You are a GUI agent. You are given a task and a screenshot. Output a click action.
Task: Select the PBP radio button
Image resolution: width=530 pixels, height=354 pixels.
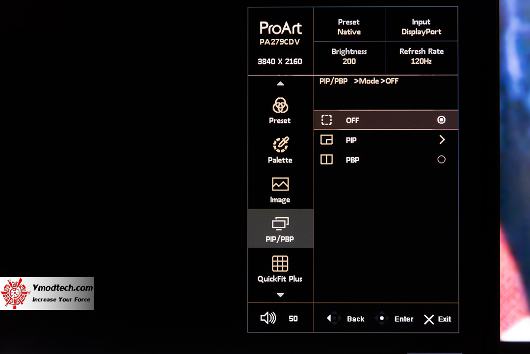click(441, 159)
